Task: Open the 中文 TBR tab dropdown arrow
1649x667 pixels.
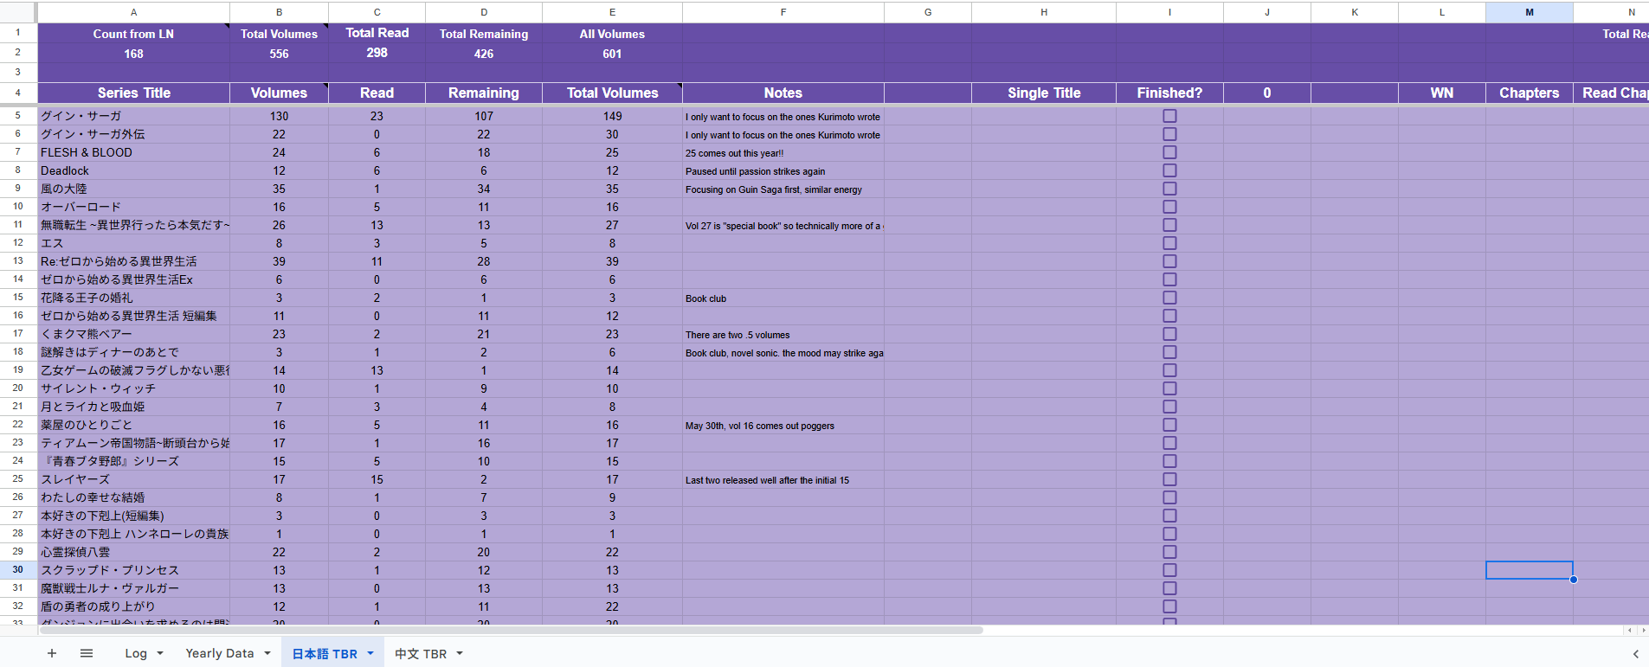Action: pos(460,653)
